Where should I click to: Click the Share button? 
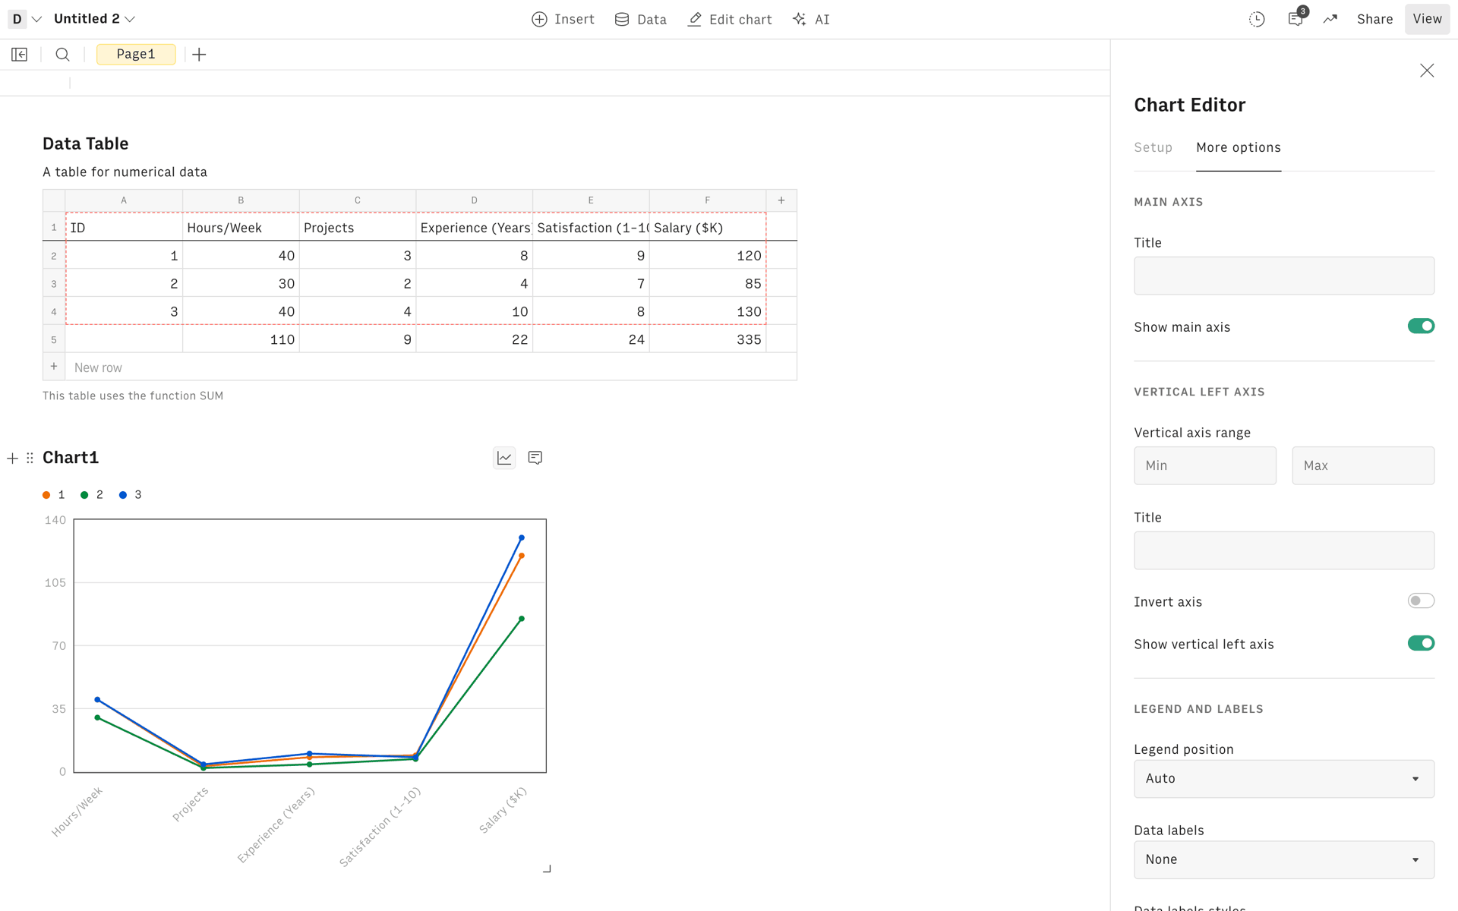tap(1374, 20)
